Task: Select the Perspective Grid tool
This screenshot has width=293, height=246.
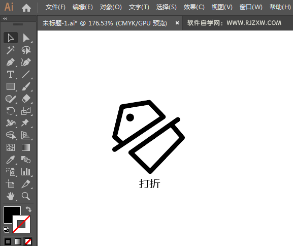Action: point(26,135)
